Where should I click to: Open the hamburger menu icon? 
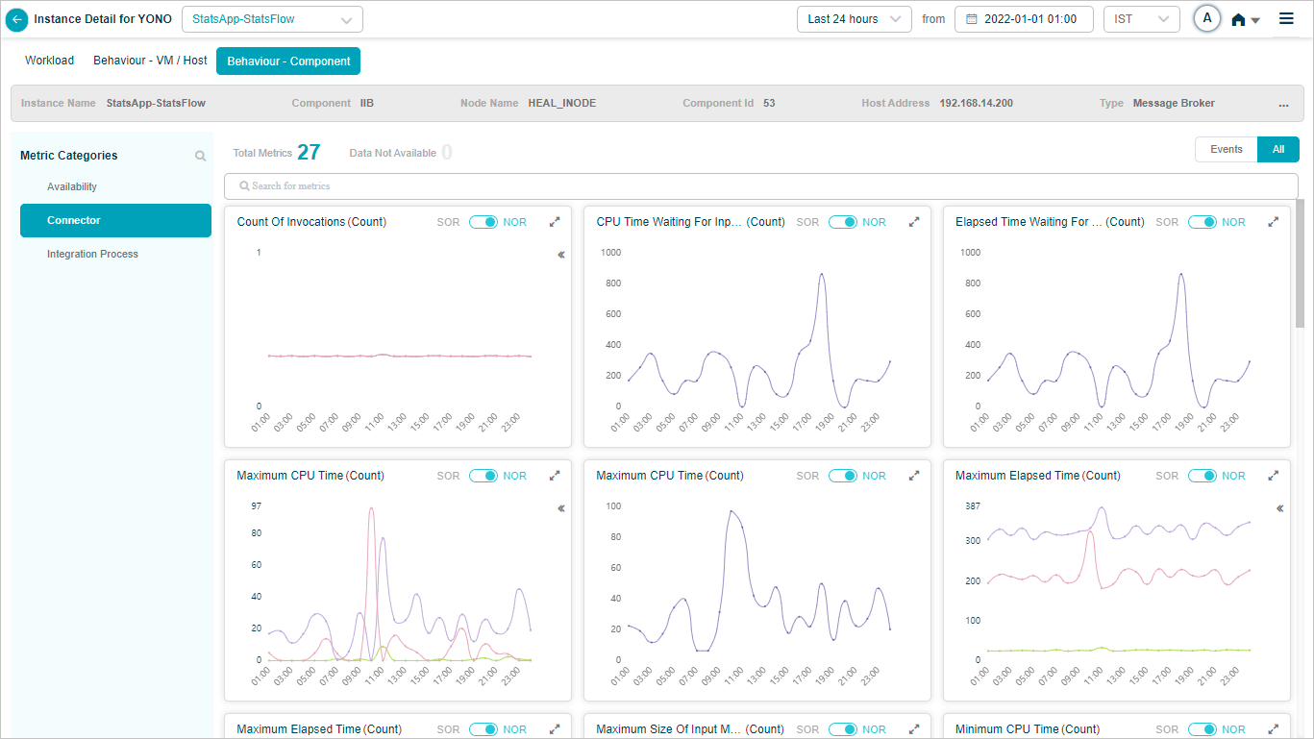[1286, 18]
